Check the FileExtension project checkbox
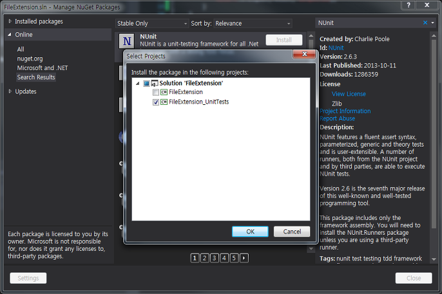This screenshot has width=442, height=294. pyautogui.click(x=156, y=92)
